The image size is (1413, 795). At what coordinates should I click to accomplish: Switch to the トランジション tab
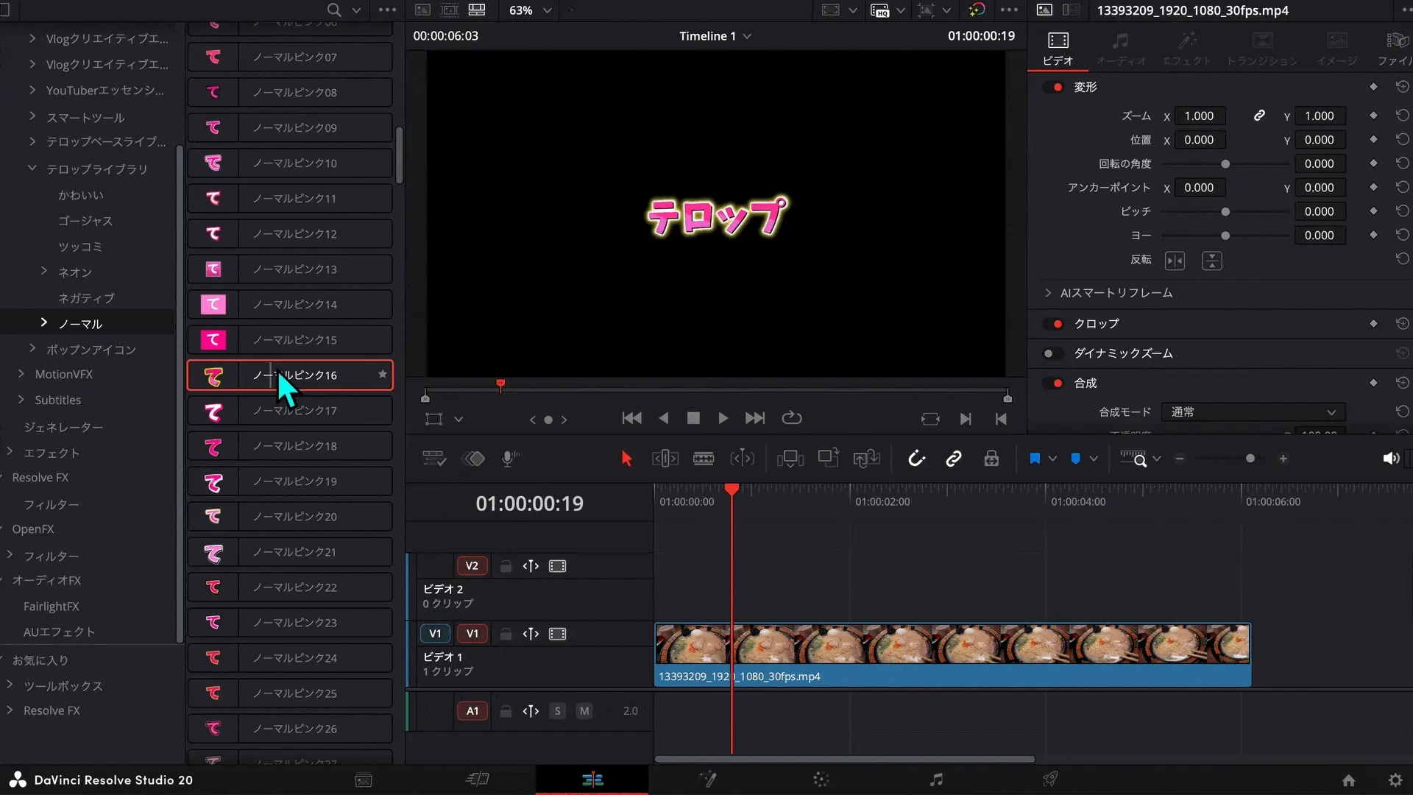(1263, 48)
